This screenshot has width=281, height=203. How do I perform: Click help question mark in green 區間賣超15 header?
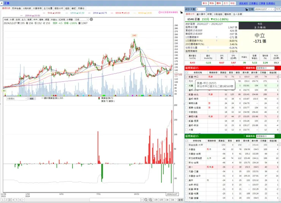(x=244, y=136)
